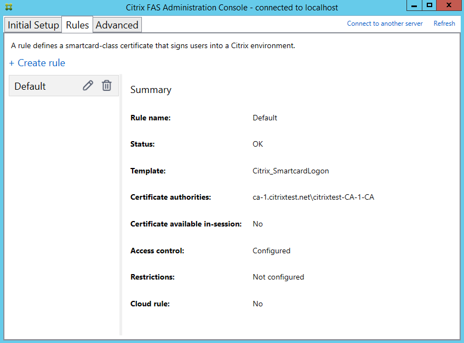The height and width of the screenshot is (343, 464).
Task: Maximize the FAS Administration Console window
Action: pyautogui.click(x=429, y=5)
